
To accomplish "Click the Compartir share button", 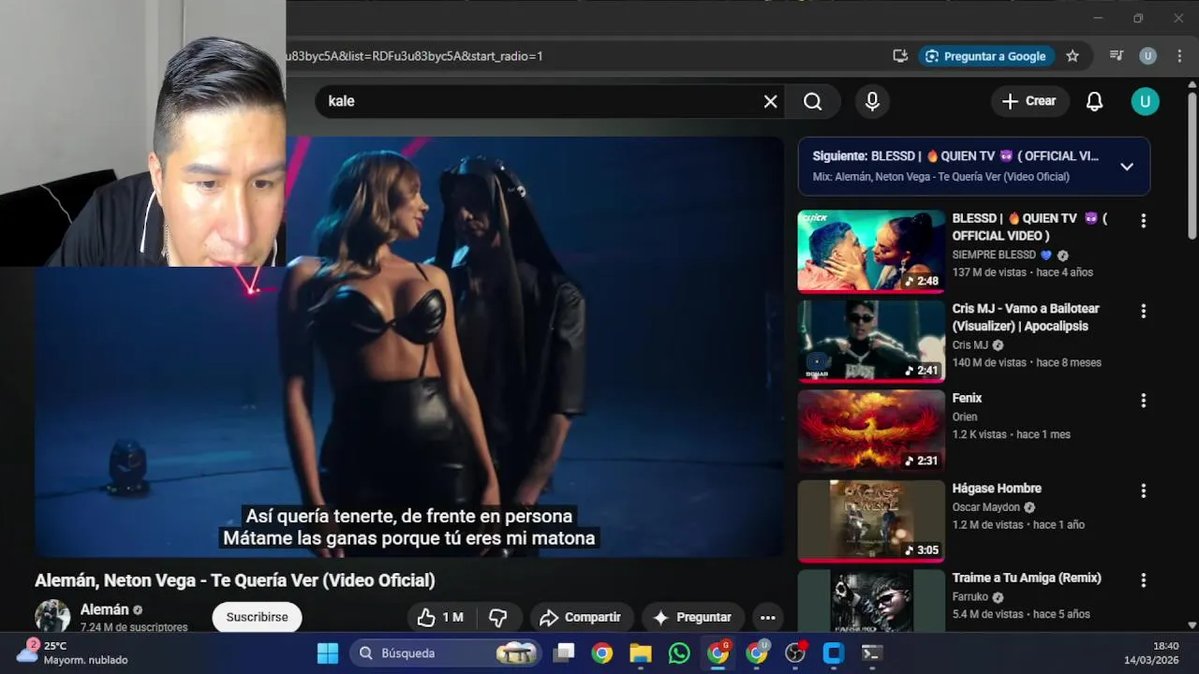I will click(581, 617).
